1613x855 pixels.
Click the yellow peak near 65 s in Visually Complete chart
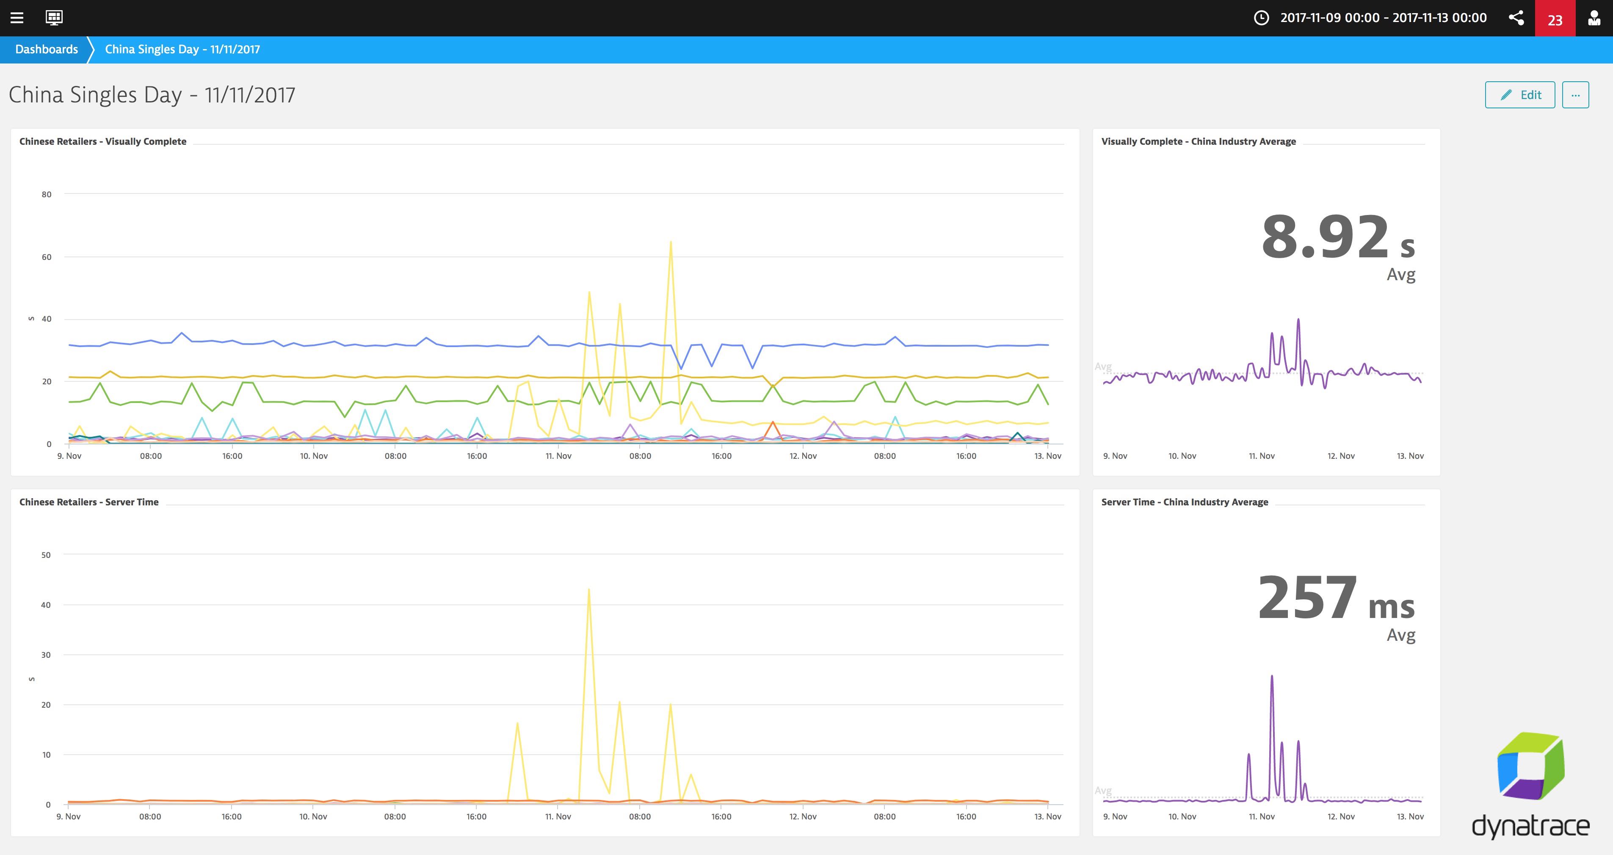point(671,242)
